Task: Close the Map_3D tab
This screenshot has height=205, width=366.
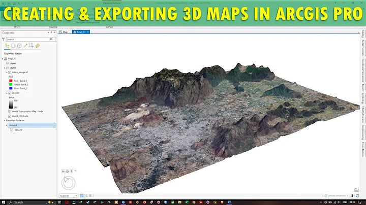Action: pyautogui.click(x=88, y=32)
